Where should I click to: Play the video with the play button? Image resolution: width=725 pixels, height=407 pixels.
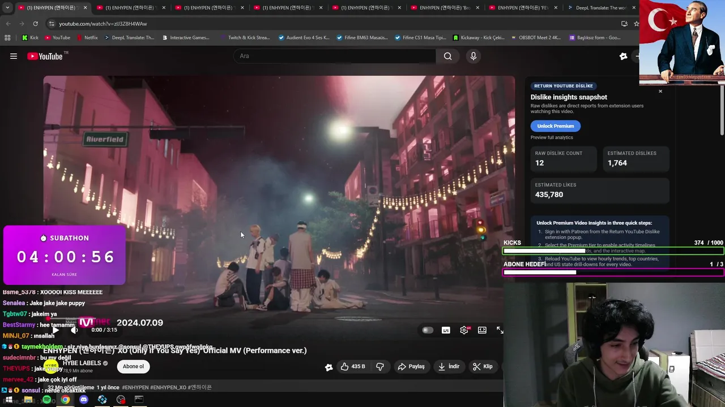(x=56, y=330)
